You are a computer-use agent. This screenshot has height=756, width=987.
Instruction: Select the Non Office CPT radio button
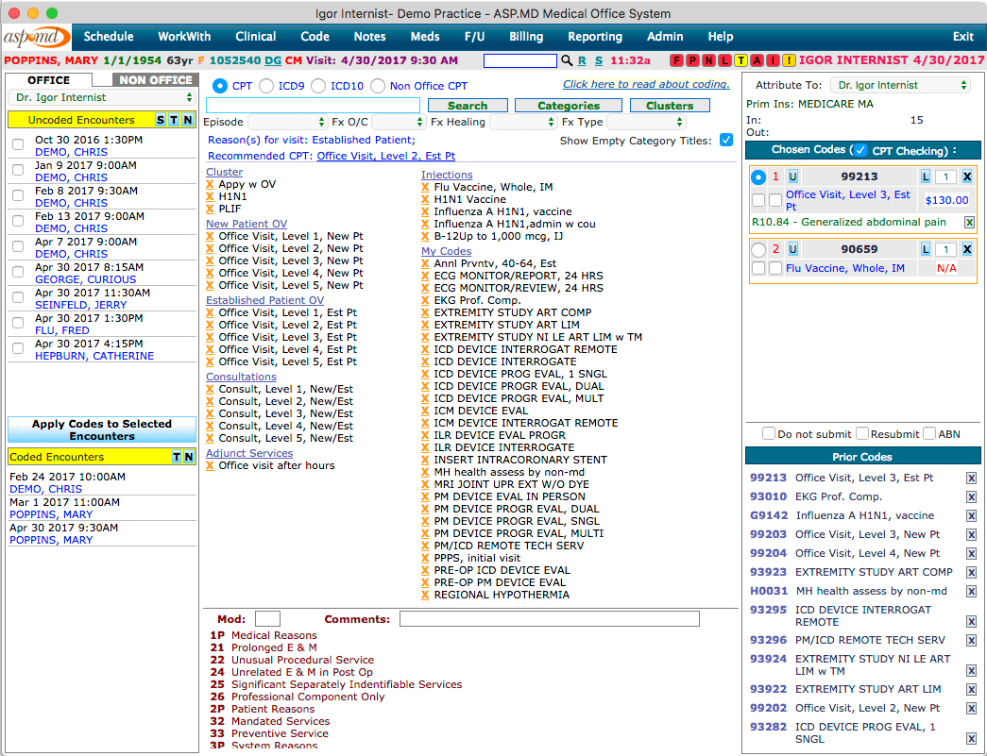coord(377,85)
